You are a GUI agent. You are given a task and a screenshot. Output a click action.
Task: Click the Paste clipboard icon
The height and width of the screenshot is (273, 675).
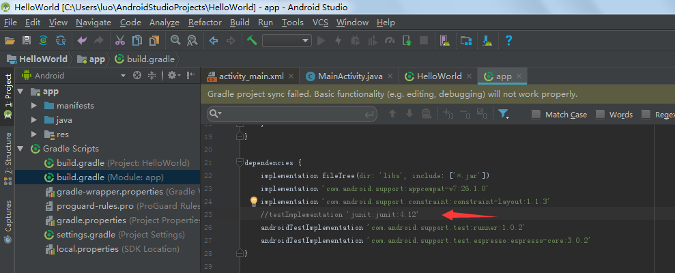click(x=154, y=41)
